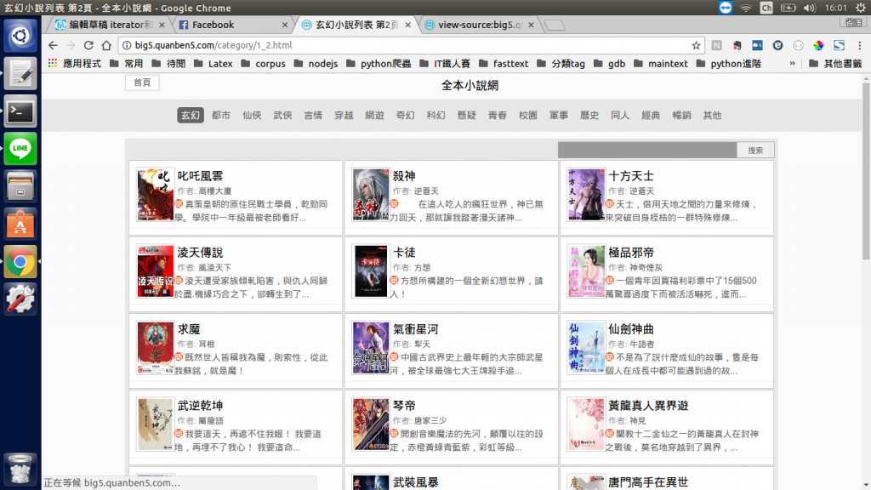Image resolution: width=871 pixels, height=490 pixels.
Task: Open the Wi-Fi network indicator
Action: (x=746, y=8)
